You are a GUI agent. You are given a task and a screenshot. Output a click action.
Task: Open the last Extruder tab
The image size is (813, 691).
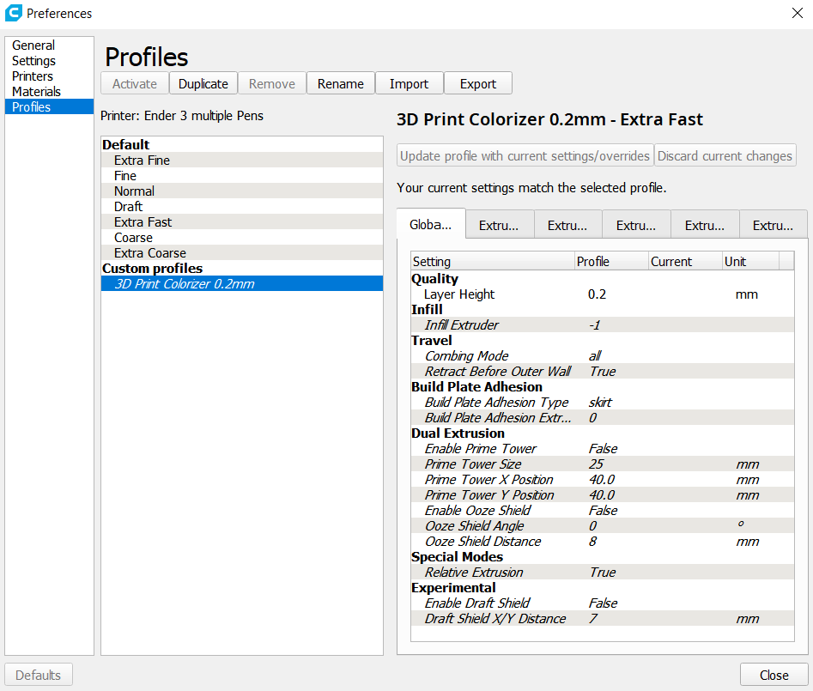coord(773,226)
